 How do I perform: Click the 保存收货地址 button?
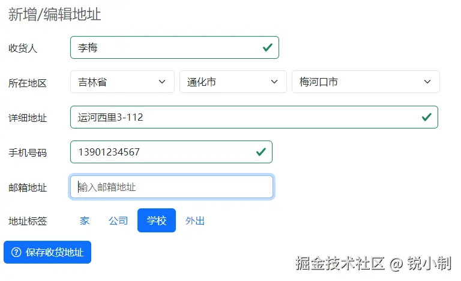click(47, 252)
